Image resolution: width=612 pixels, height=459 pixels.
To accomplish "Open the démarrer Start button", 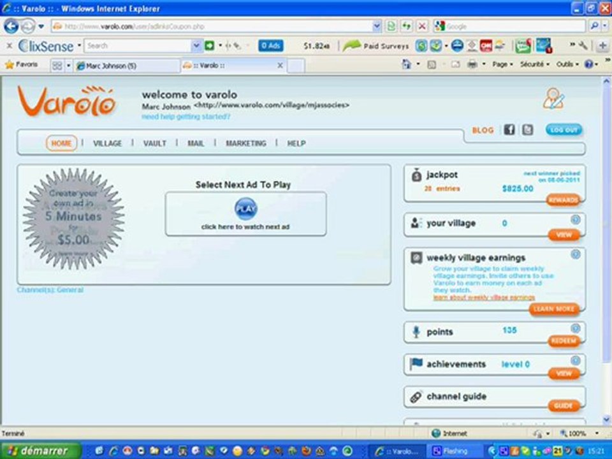I will click(x=41, y=451).
